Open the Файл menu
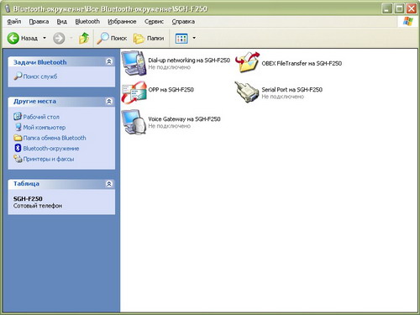Viewport: 420px width, 315px height. tap(14, 22)
